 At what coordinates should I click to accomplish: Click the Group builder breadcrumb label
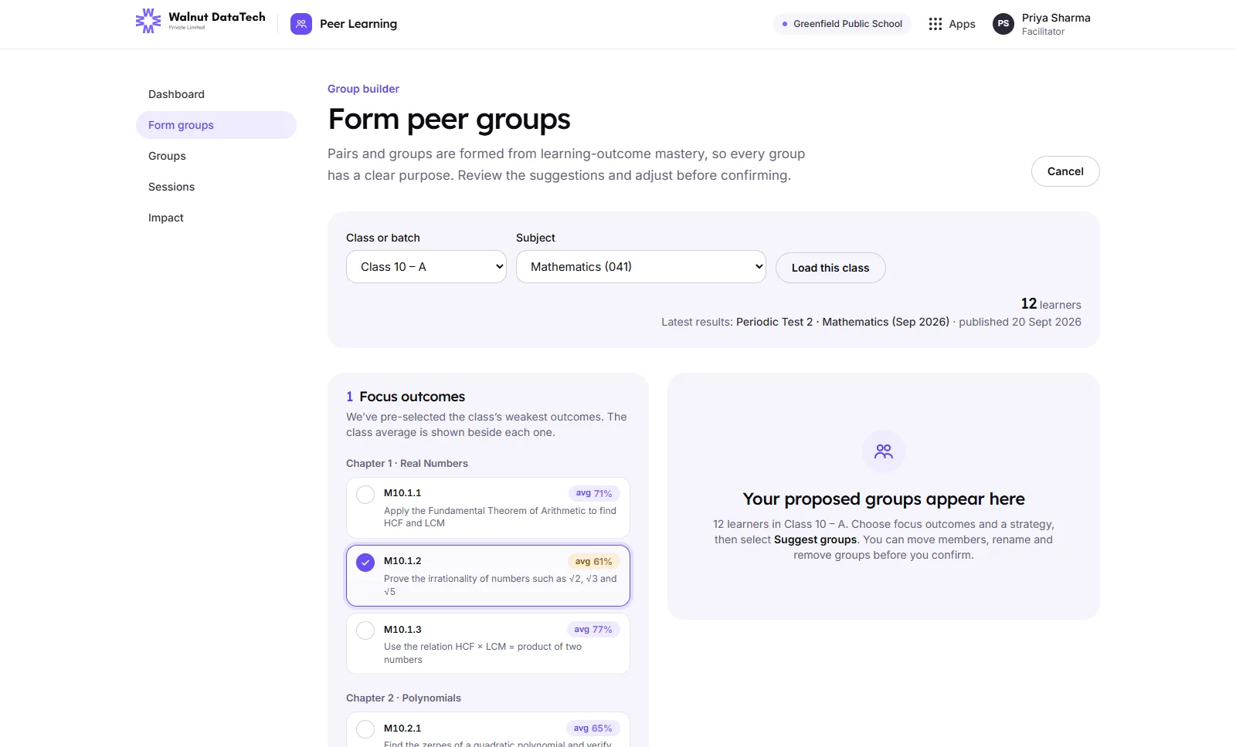[x=363, y=89]
